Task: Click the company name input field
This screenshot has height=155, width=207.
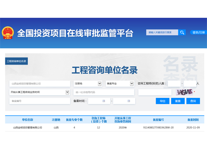Action: tap(40, 83)
